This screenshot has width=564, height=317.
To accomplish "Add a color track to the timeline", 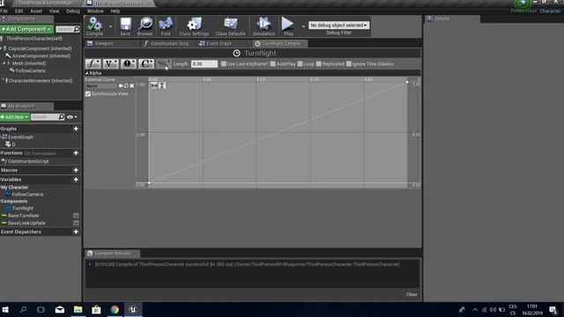I will [146, 63].
